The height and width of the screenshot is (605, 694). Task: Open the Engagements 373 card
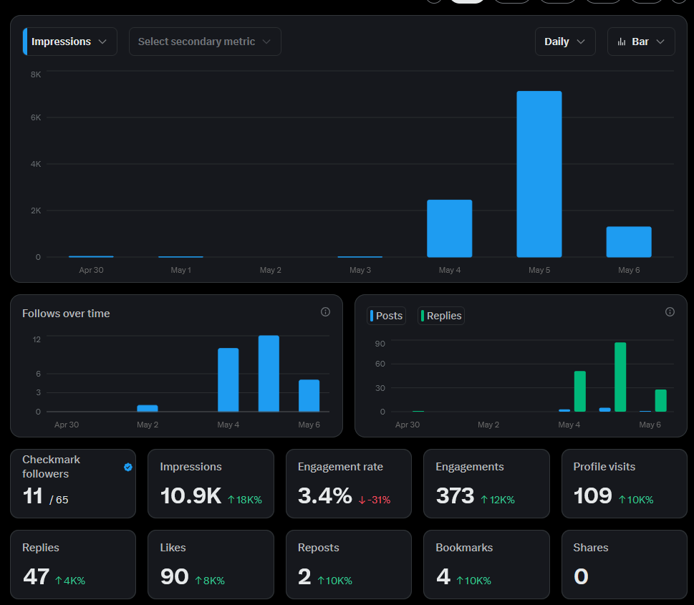pos(486,483)
